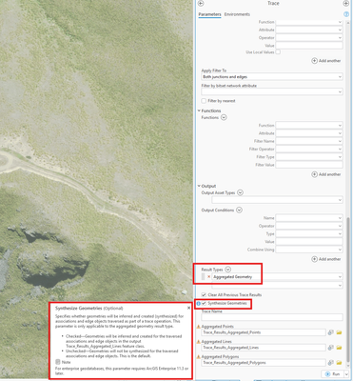Open the Filter Type dropdown
Viewport: 353px width, 381px height.
[309, 157]
